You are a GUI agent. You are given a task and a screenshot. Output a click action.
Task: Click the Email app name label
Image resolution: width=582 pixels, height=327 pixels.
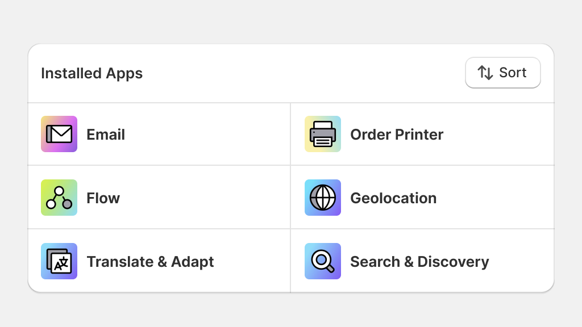[106, 135]
